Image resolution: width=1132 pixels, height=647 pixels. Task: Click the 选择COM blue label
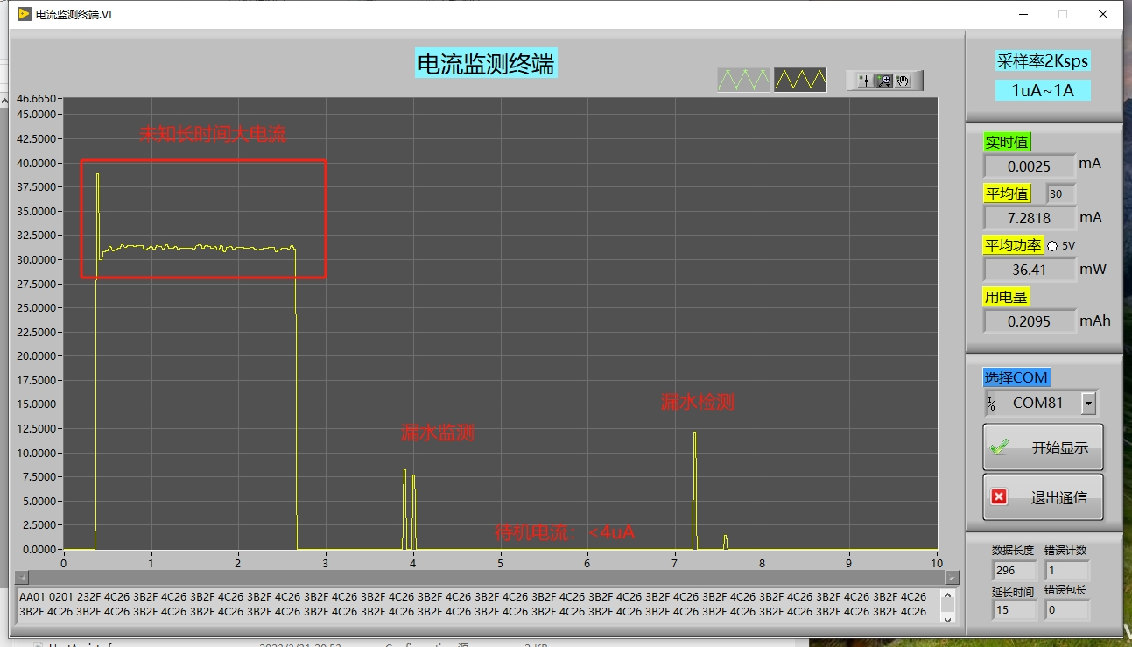[1016, 377]
